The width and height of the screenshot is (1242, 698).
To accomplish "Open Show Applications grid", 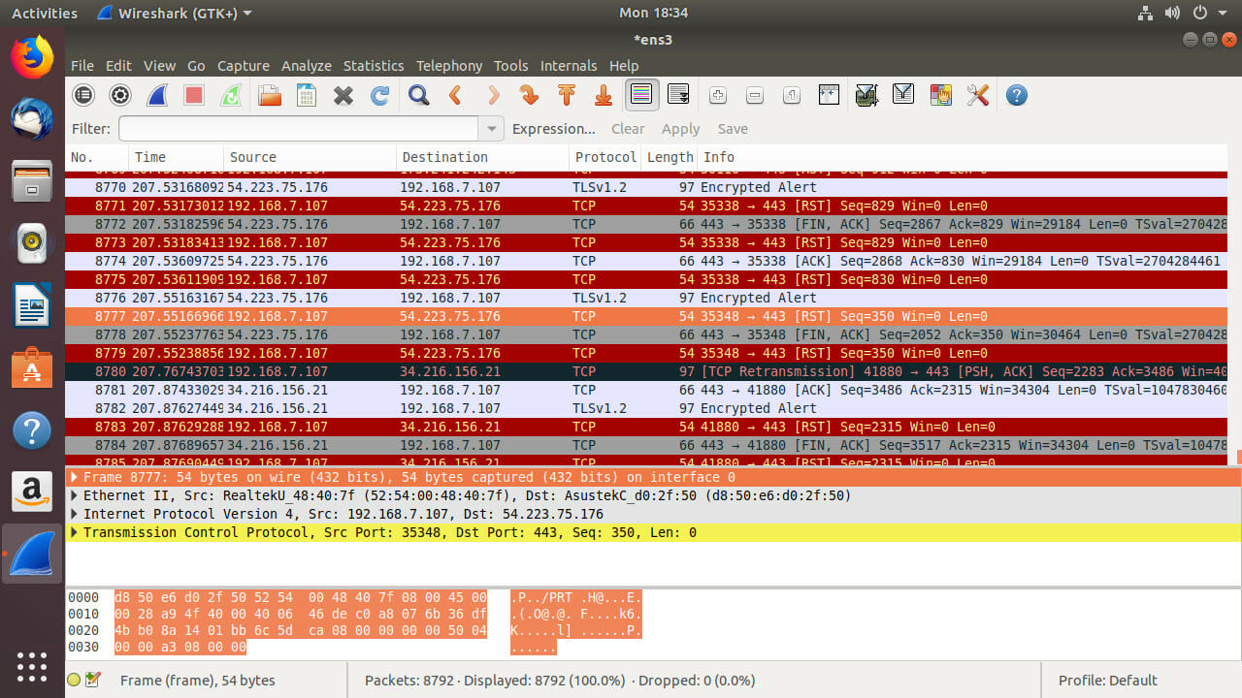I will (x=32, y=666).
